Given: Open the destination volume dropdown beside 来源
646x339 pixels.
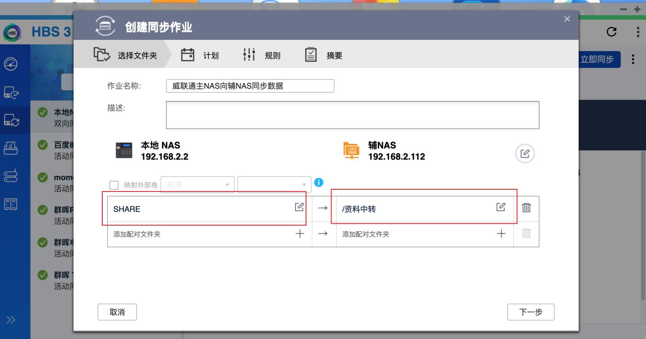Looking at the screenshot, I should (274, 184).
